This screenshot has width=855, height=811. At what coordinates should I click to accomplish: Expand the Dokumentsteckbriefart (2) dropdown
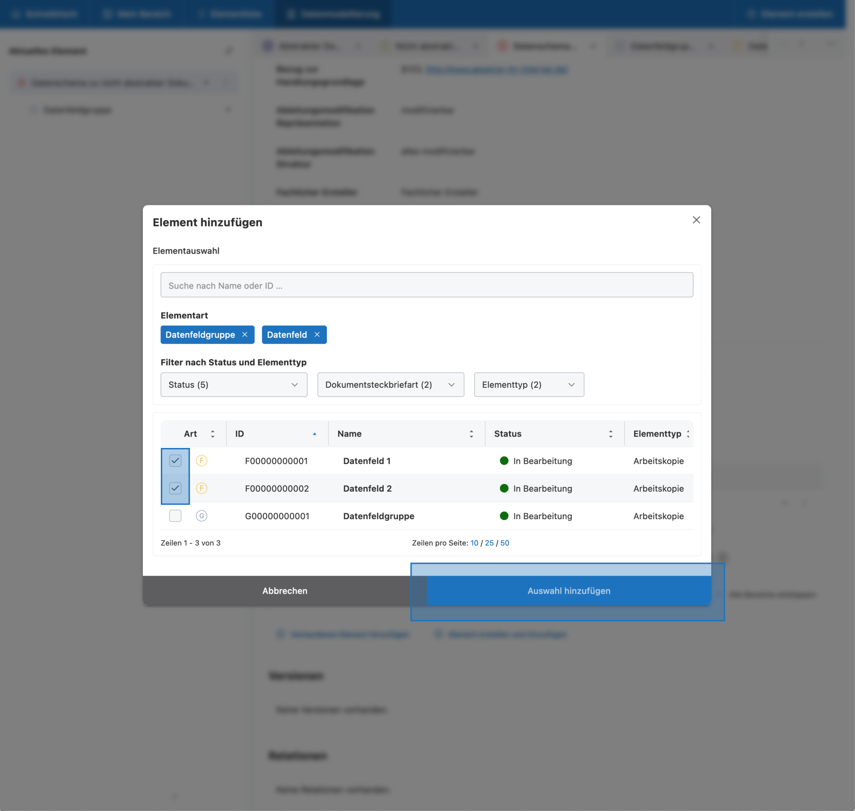point(390,385)
